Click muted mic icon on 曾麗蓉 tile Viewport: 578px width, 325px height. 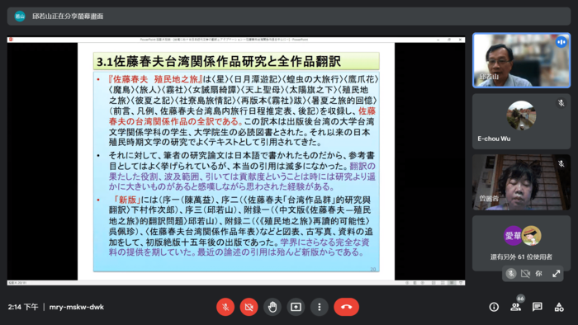[561, 164]
